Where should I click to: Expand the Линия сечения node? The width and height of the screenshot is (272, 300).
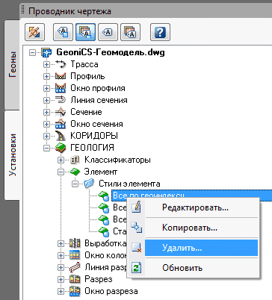(x=46, y=100)
